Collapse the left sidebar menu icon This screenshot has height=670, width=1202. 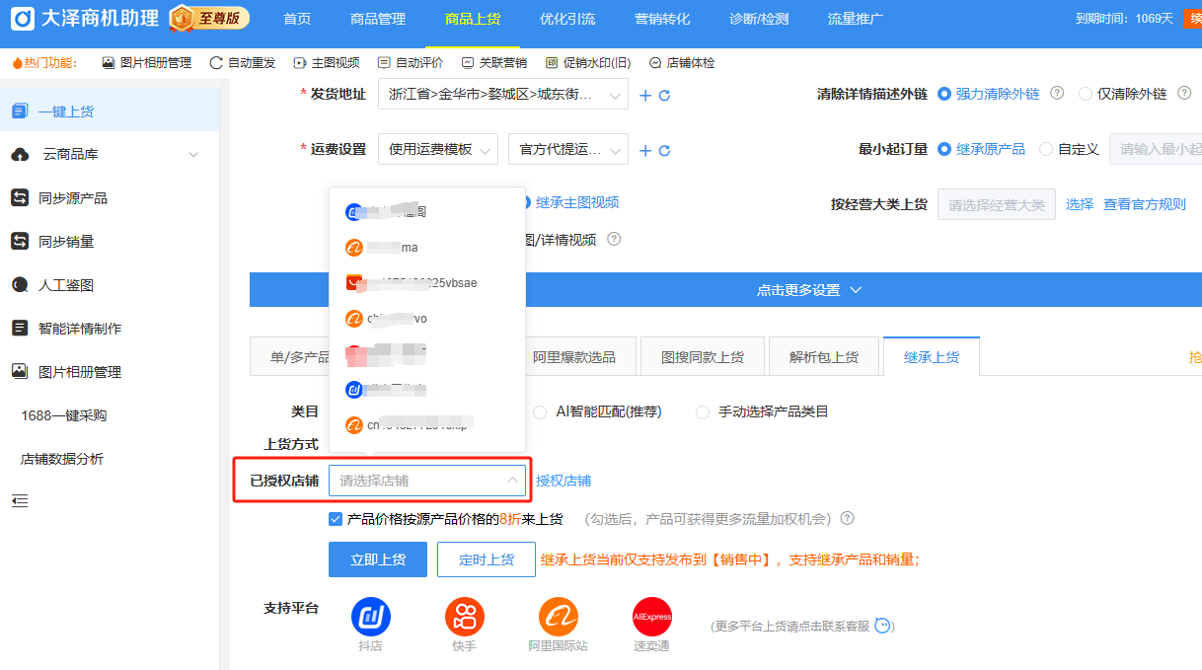click(20, 501)
